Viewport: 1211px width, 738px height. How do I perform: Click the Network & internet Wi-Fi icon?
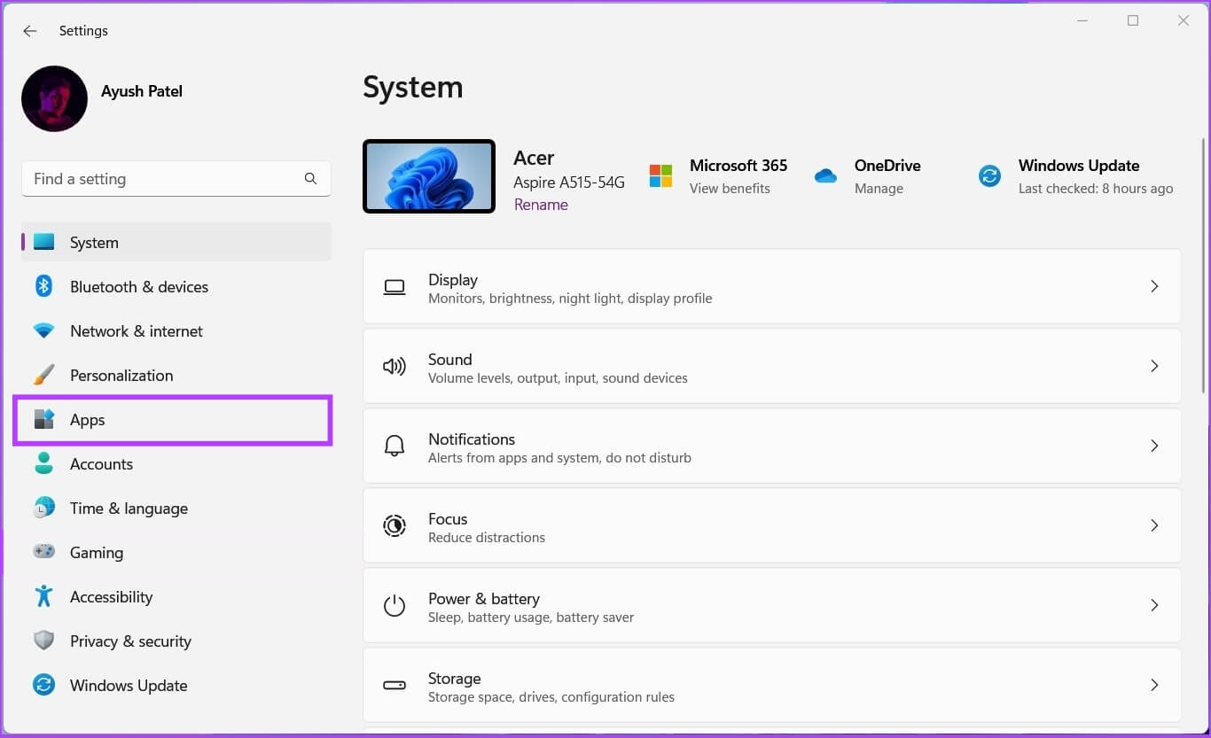click(x=43, y=330)
